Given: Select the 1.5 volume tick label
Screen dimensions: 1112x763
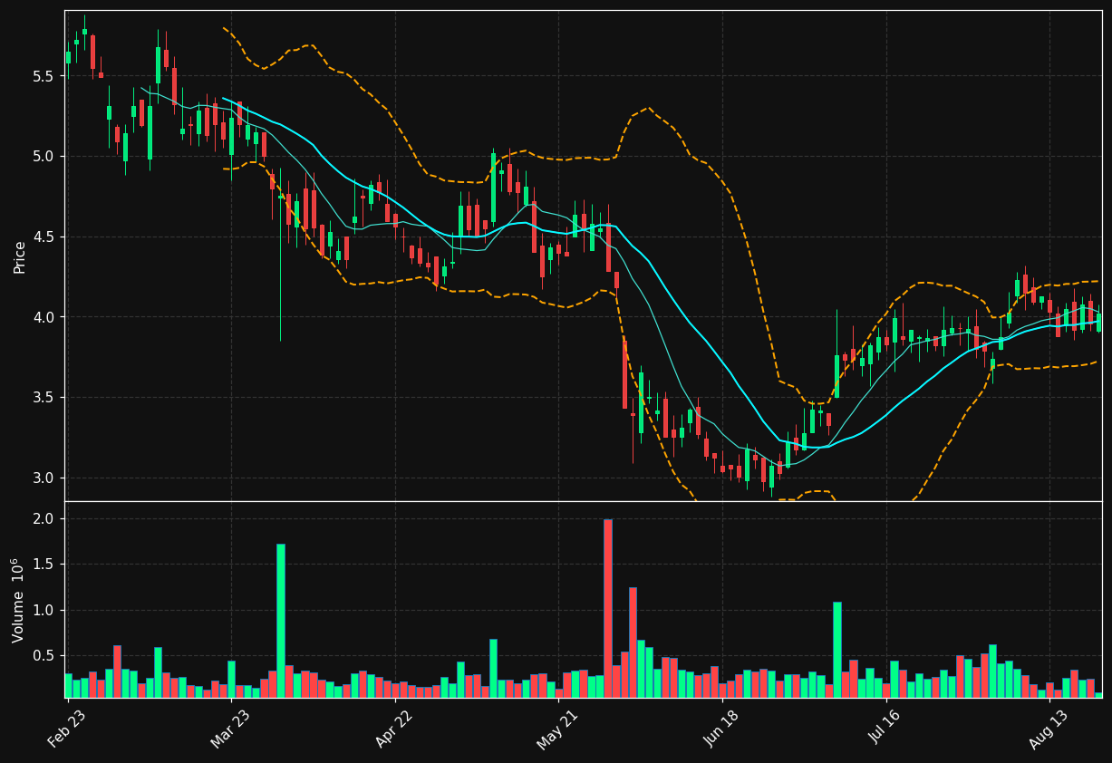Looking at the screenshot, I should coord(44,564).
